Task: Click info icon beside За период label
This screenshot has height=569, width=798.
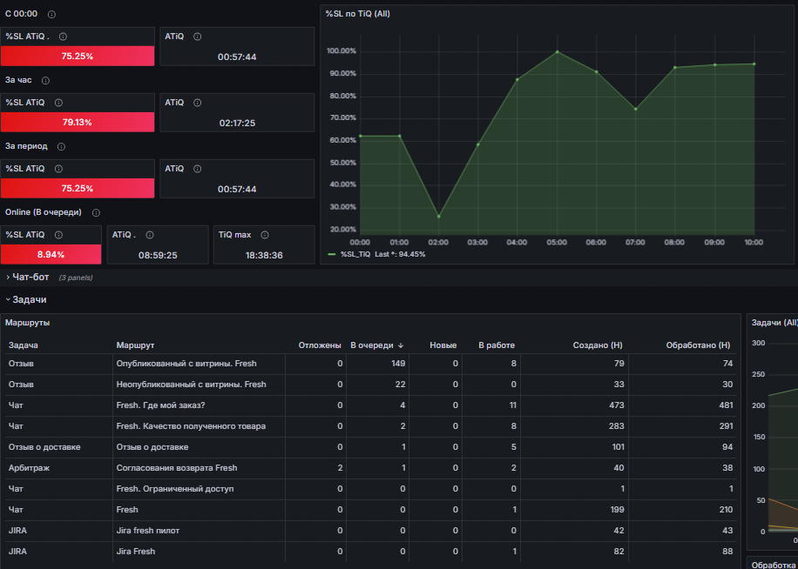Action: click(61, 147)
